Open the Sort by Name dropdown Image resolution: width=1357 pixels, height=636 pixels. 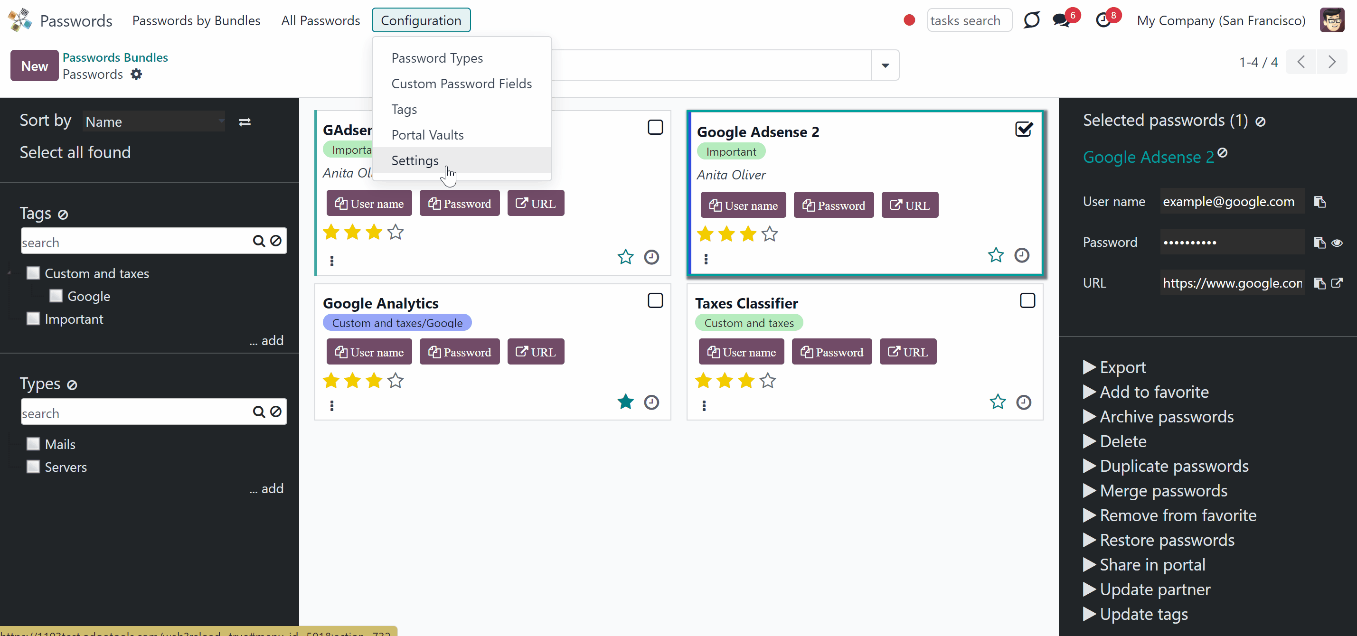pos(154,122)
